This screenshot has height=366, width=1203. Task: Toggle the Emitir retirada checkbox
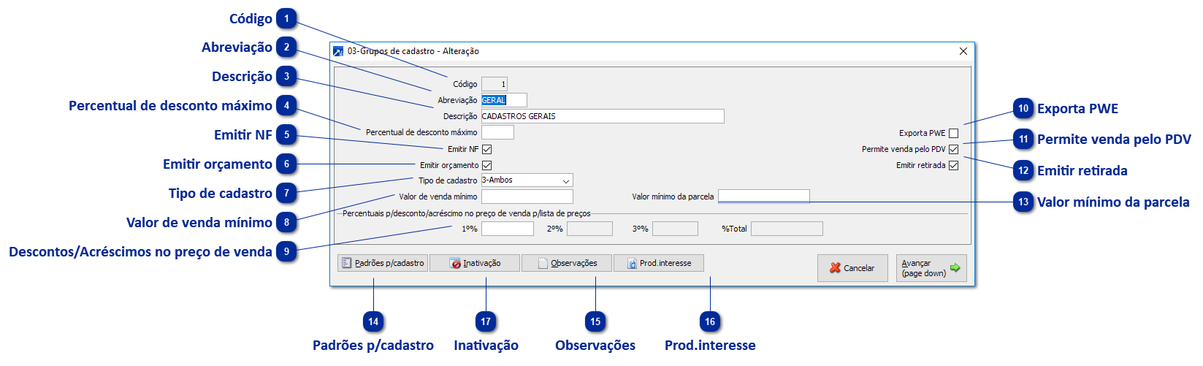click(x=953, y=165)
